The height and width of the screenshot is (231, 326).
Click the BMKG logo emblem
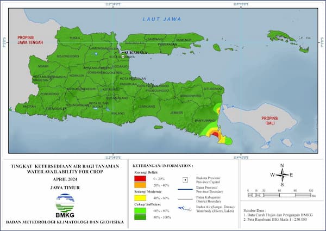point(65,203)
